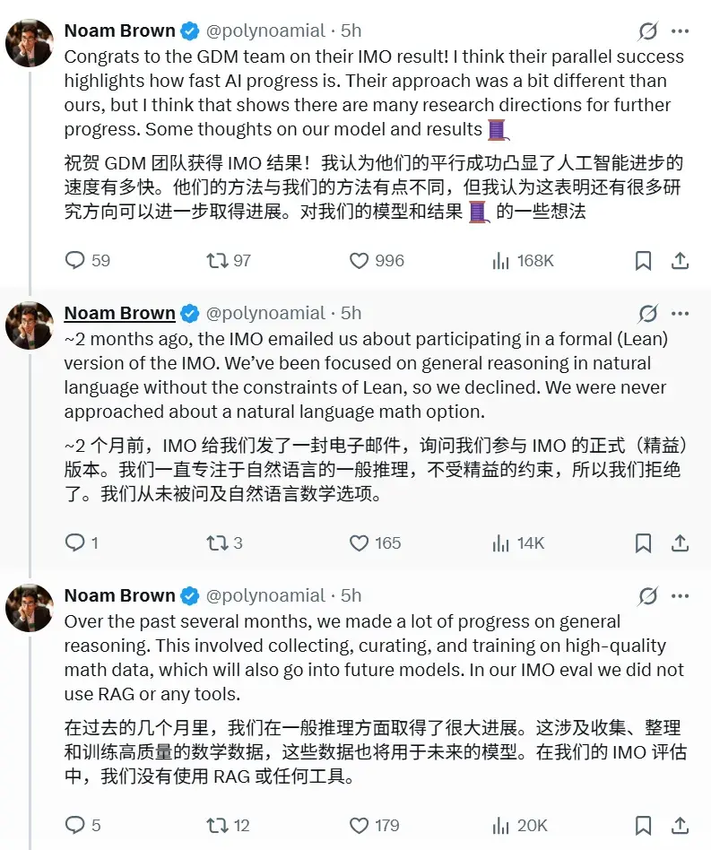Click Noam Brown's profile picture on the top tweet
The width and height of the screenshot is (711, 850).
pyautogui.click(x=30, y=42)
